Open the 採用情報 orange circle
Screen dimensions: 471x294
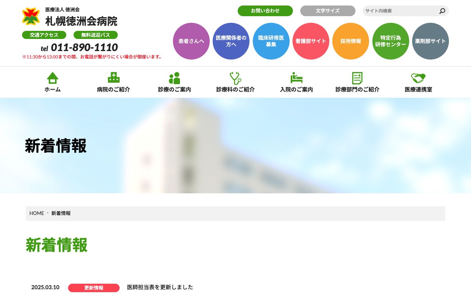point(350,41)
